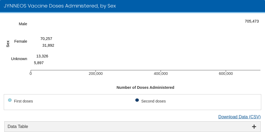Select the Male category label
This screenshot has height=132, width=265.
click(x=23, y=24)
